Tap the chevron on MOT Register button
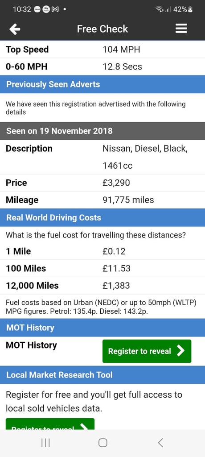Image resolution: width=205 pixels, height=457 pixels. click(181, 351)
